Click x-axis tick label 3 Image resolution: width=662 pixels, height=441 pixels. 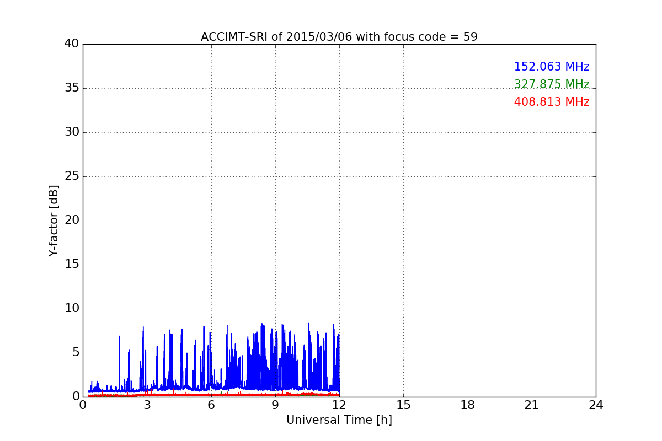147,405
